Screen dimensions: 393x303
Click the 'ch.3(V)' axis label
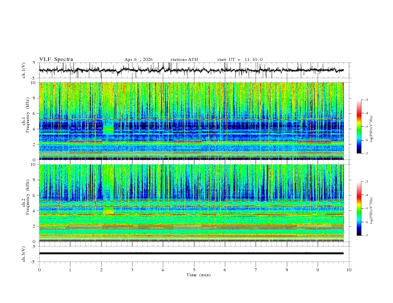[24, 254]
